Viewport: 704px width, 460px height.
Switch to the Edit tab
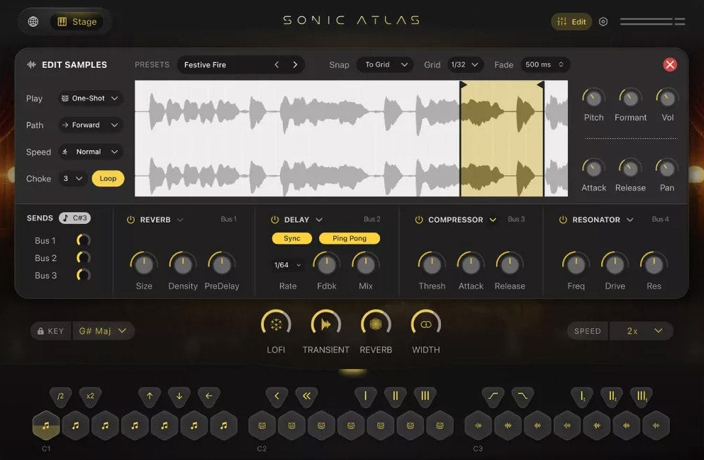pyautogui.click(x=571, y=21)
